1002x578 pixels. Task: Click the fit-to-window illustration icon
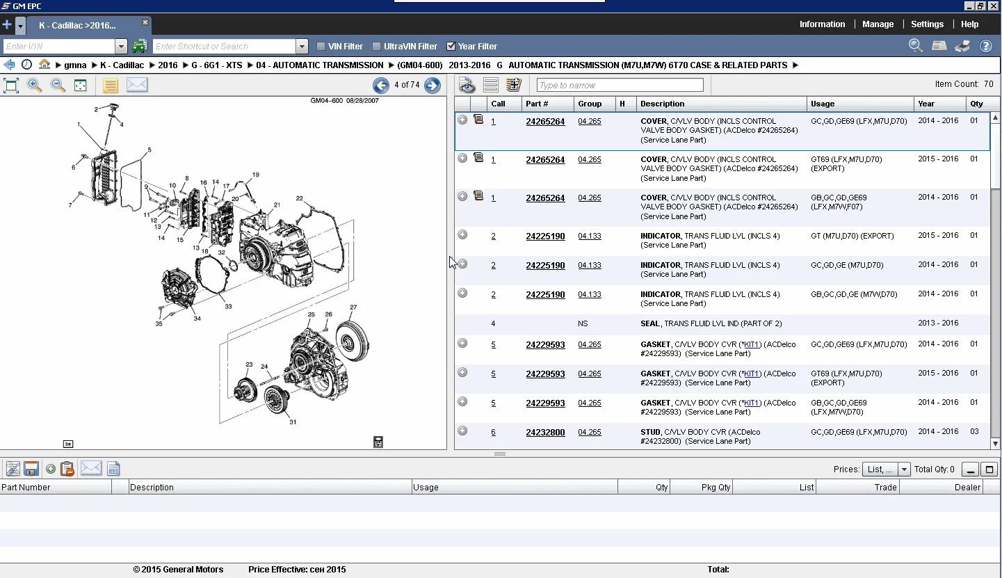pos(81,86)
